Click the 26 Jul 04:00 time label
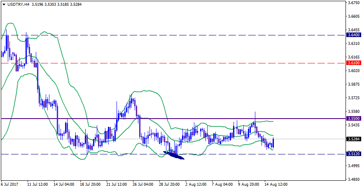 click(142, 184)
